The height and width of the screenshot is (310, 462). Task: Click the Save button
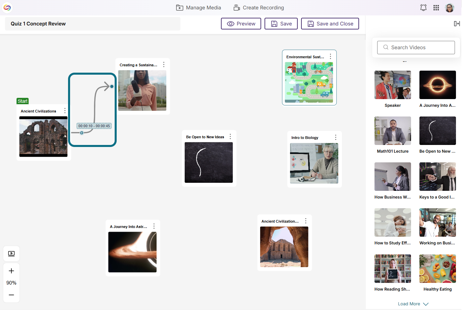[281, 24]
